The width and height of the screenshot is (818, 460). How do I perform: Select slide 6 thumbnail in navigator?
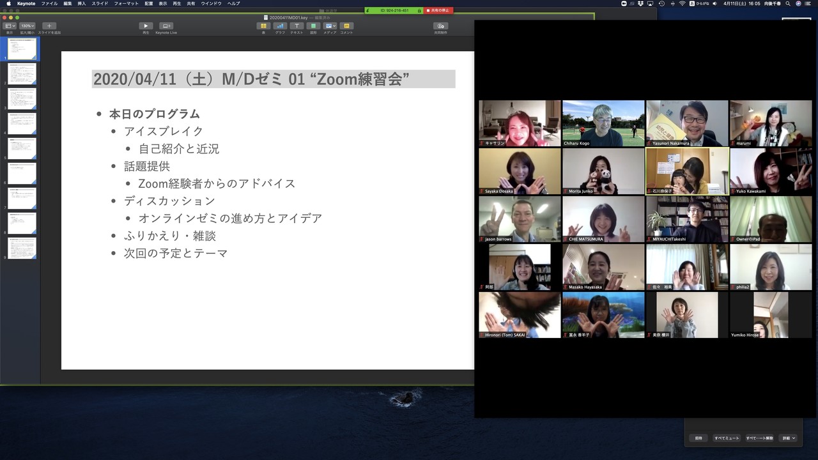(x=22, y=173)
